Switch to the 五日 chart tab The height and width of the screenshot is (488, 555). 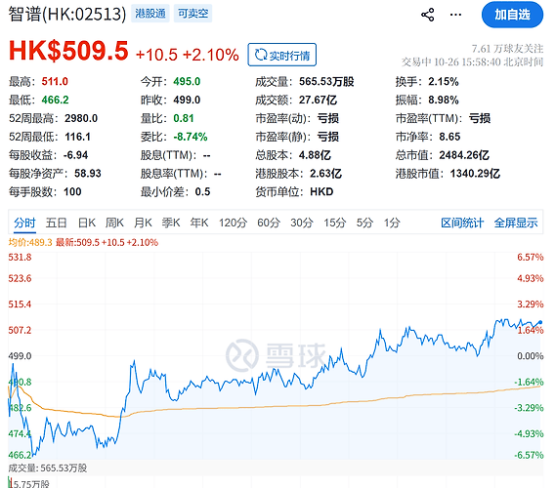pos(57,223)
